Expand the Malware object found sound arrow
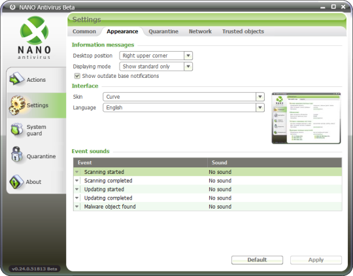 click(76, 207)
